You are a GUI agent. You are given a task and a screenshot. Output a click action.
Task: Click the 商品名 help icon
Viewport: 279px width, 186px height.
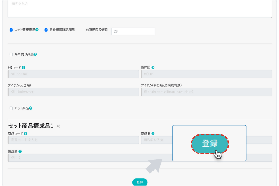(153, 133)
